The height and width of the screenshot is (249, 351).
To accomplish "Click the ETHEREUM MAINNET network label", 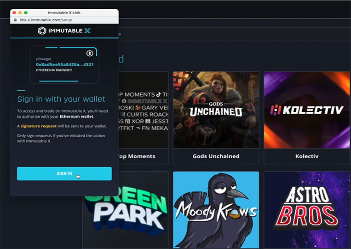I will 54,70.
